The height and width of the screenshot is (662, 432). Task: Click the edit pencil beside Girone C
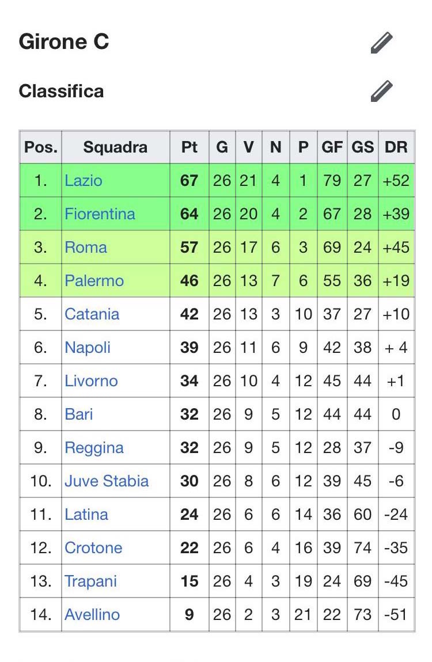[x=381, y=43]
